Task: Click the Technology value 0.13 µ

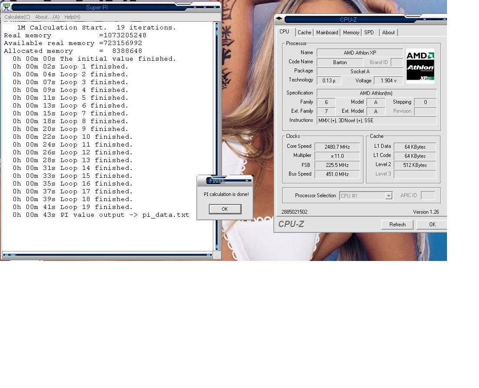Action: pyautogui.click(x=329, y=81)
